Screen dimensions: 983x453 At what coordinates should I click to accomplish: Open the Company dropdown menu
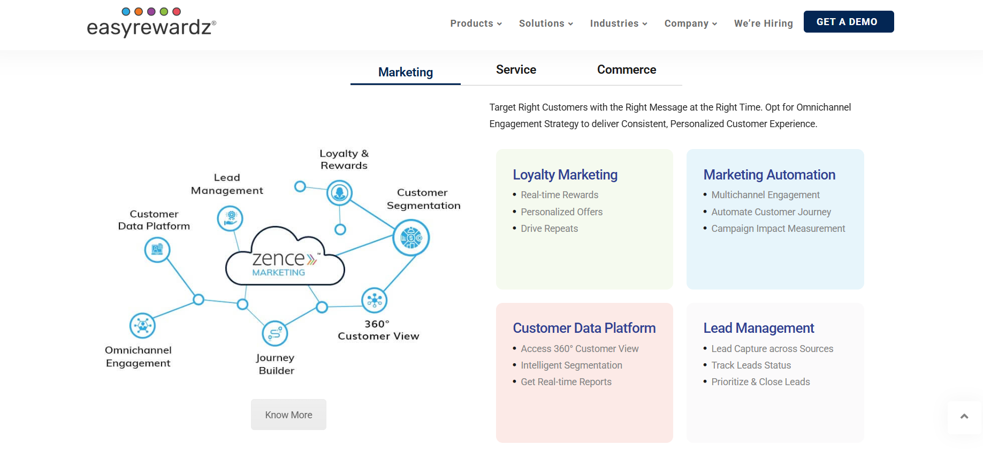pyautogui.click(x=691, y=24)
